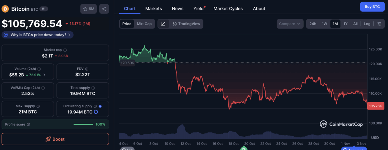This screenshot has height=150, width=388.
Task: Toggle chart to Mkt Cap view
Action: tap(144, 24)
